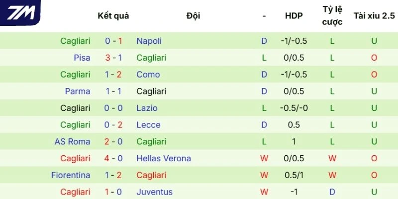Click the -1 handicap in Juventus row

point(294,192)
